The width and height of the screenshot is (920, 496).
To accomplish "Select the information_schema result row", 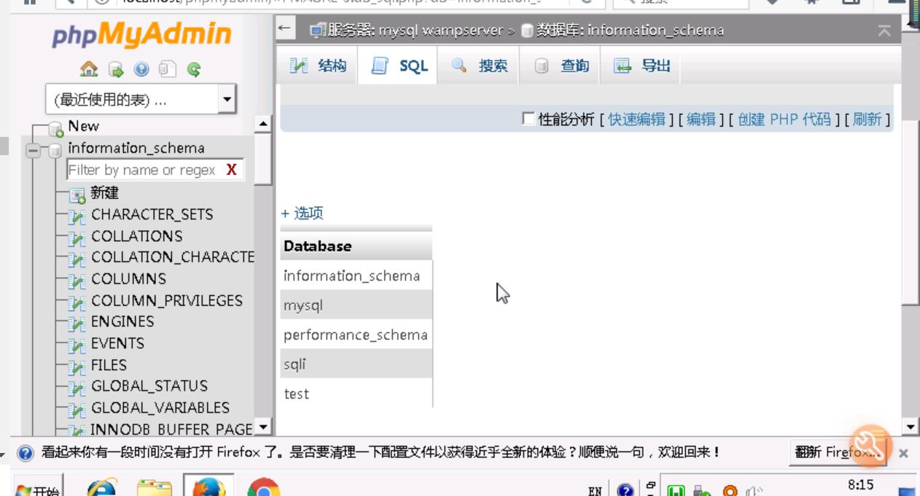I will 356,275.
